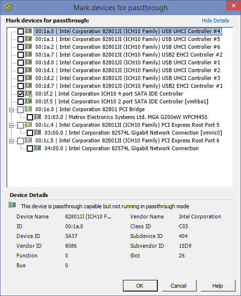This screenshot has width=241, height=296.
Task: Check the box for 00:1d.2 USB UHCI Controller #3
Action: (x=20, y=78)
